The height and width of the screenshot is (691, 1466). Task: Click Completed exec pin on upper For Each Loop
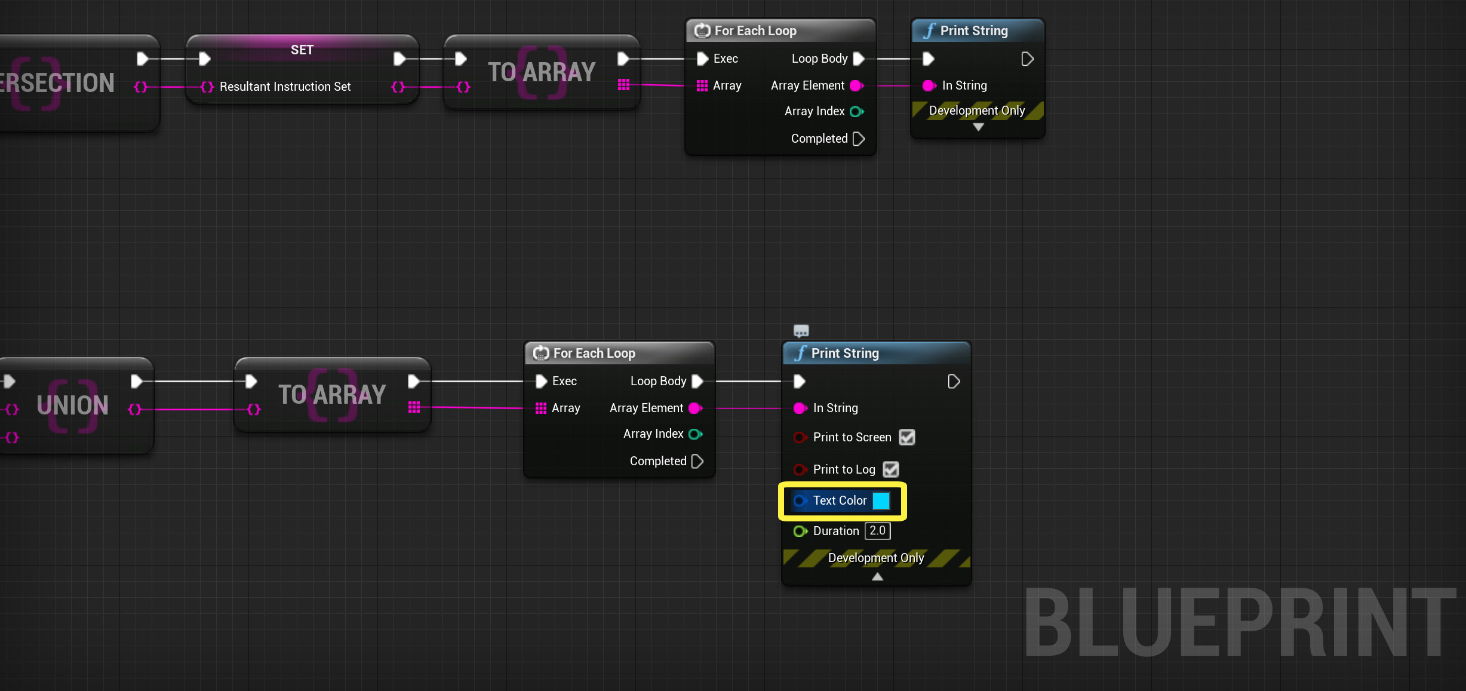pos(859,139)
